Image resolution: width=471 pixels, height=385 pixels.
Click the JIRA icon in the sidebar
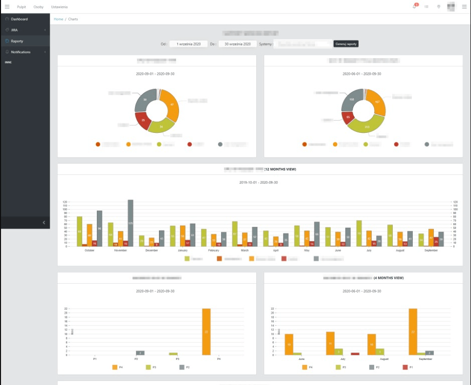click(7, 30)
